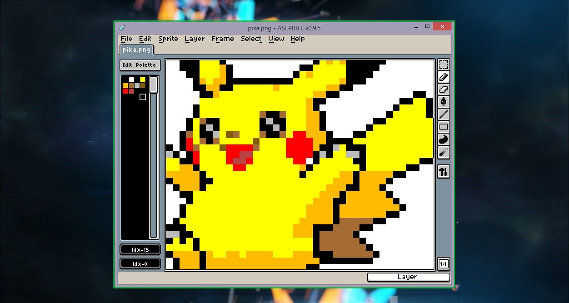Click the Layer field in the status bar

click(409, 277)
